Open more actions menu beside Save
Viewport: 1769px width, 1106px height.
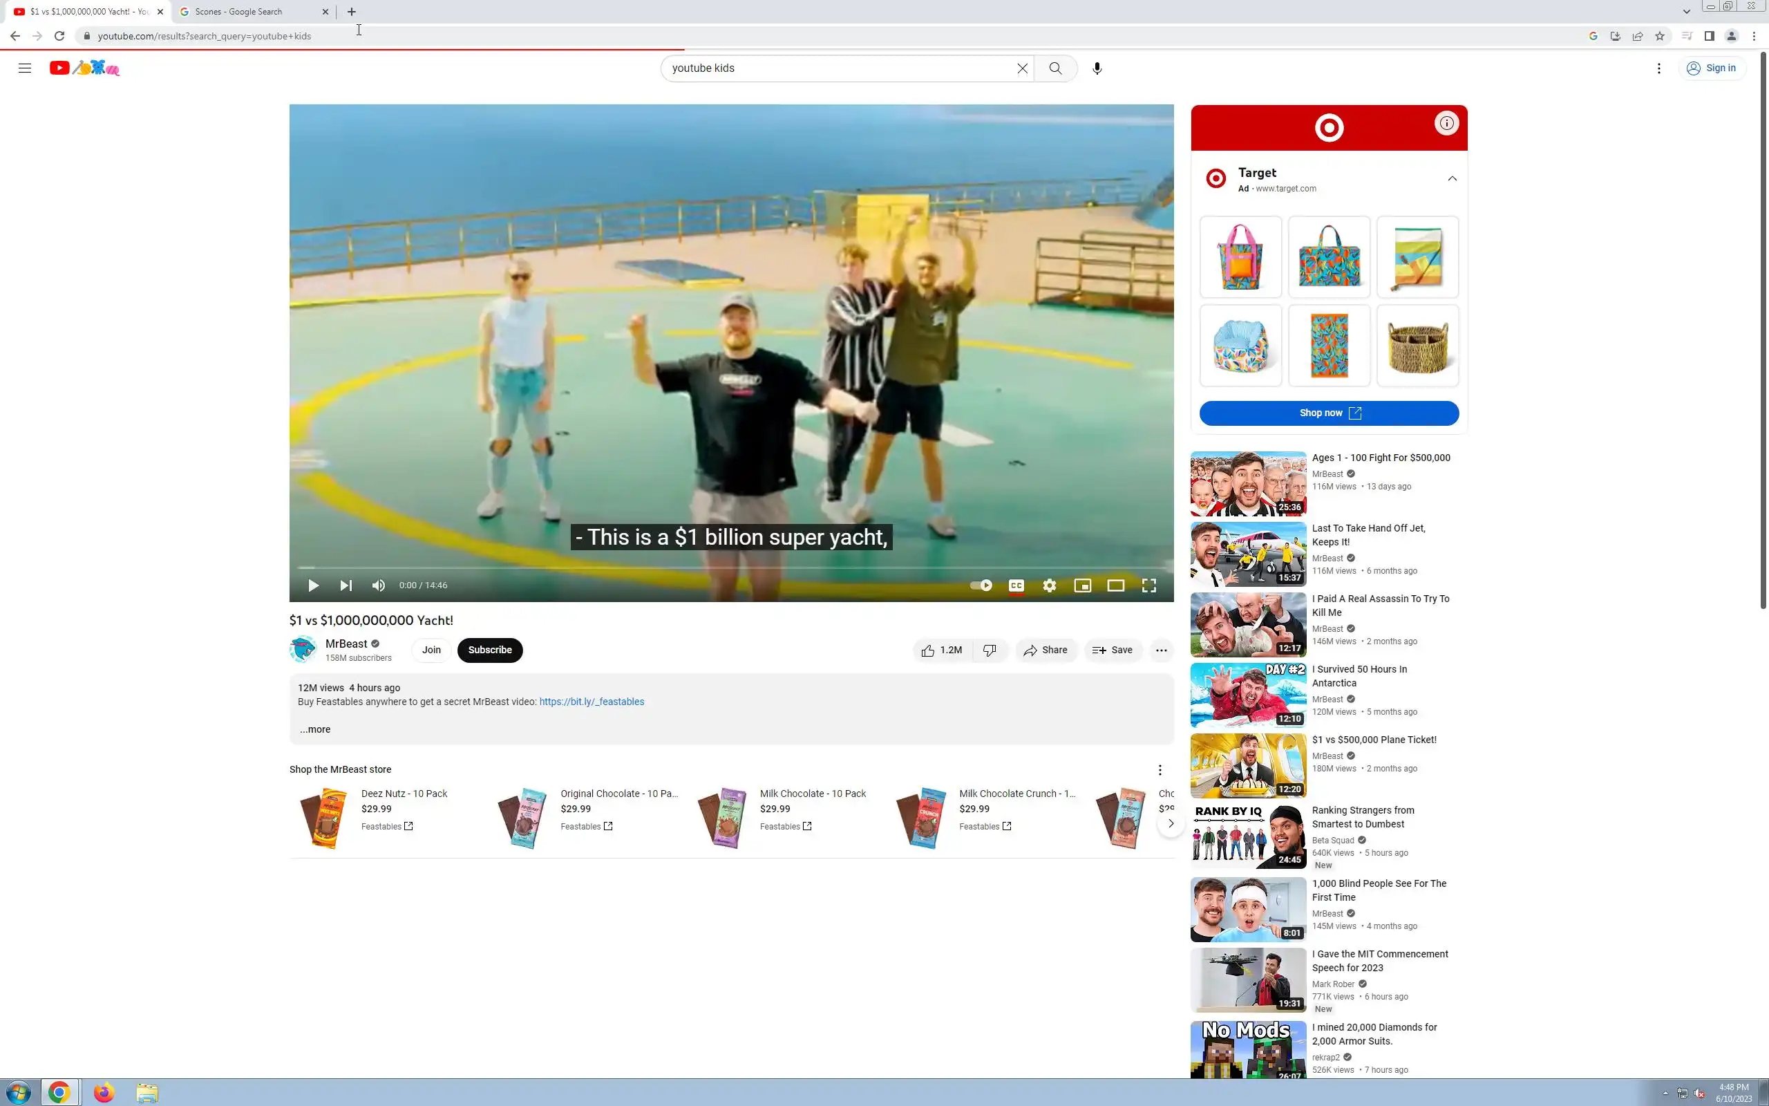(1161, 650)
